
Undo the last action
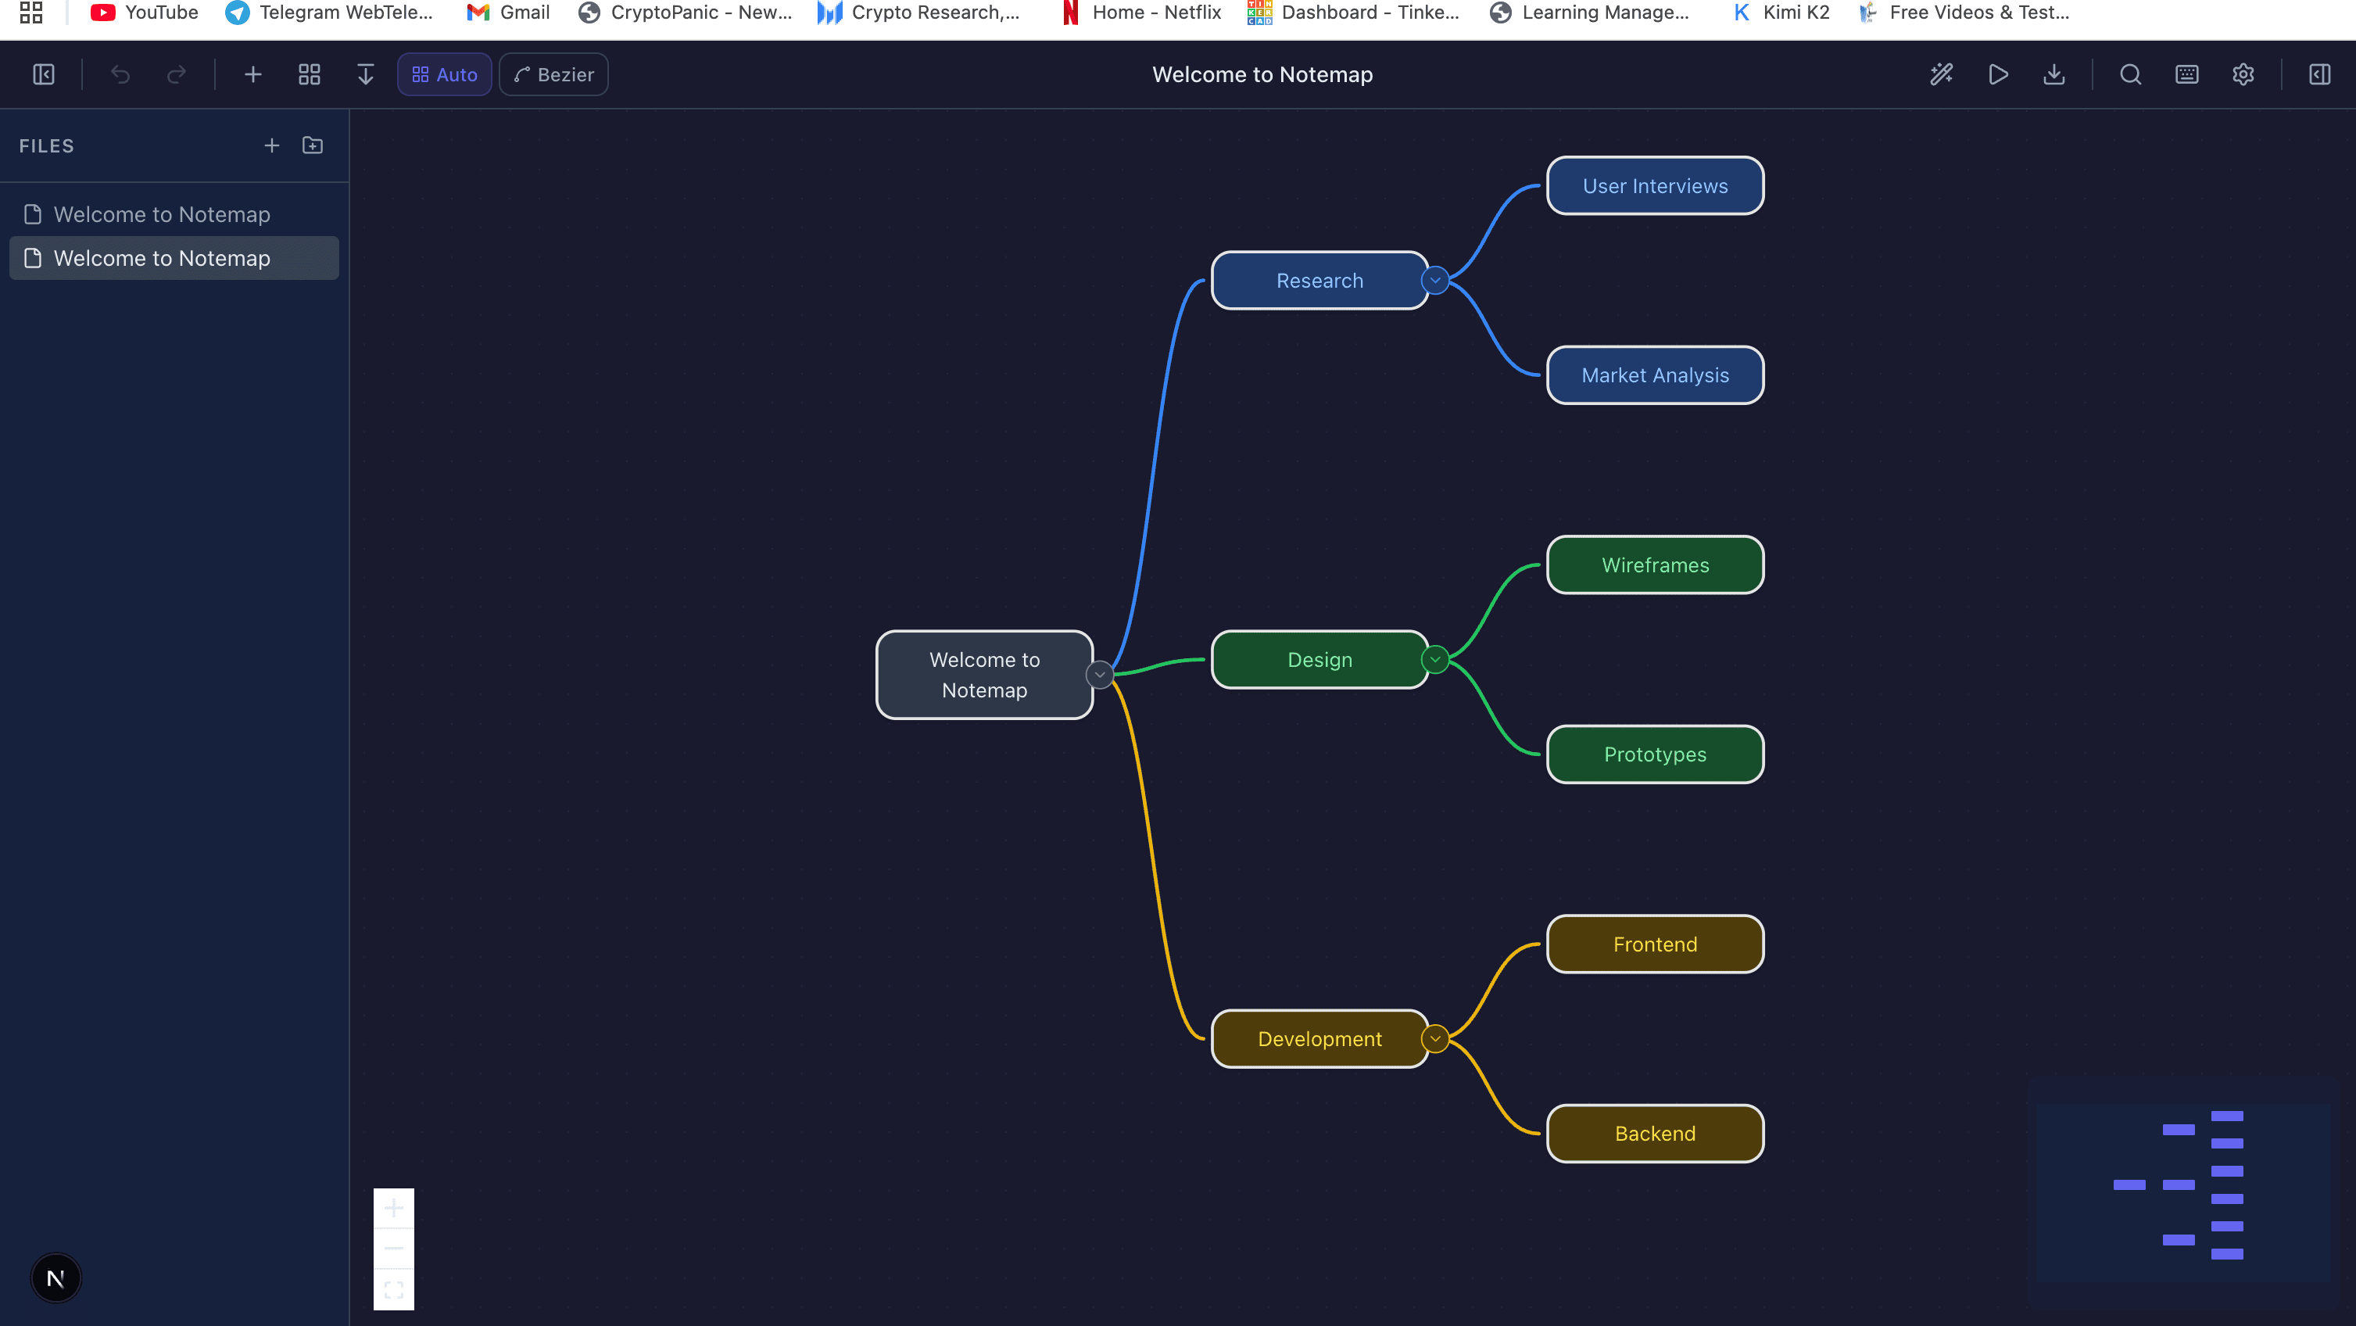[x=120, y=74]
